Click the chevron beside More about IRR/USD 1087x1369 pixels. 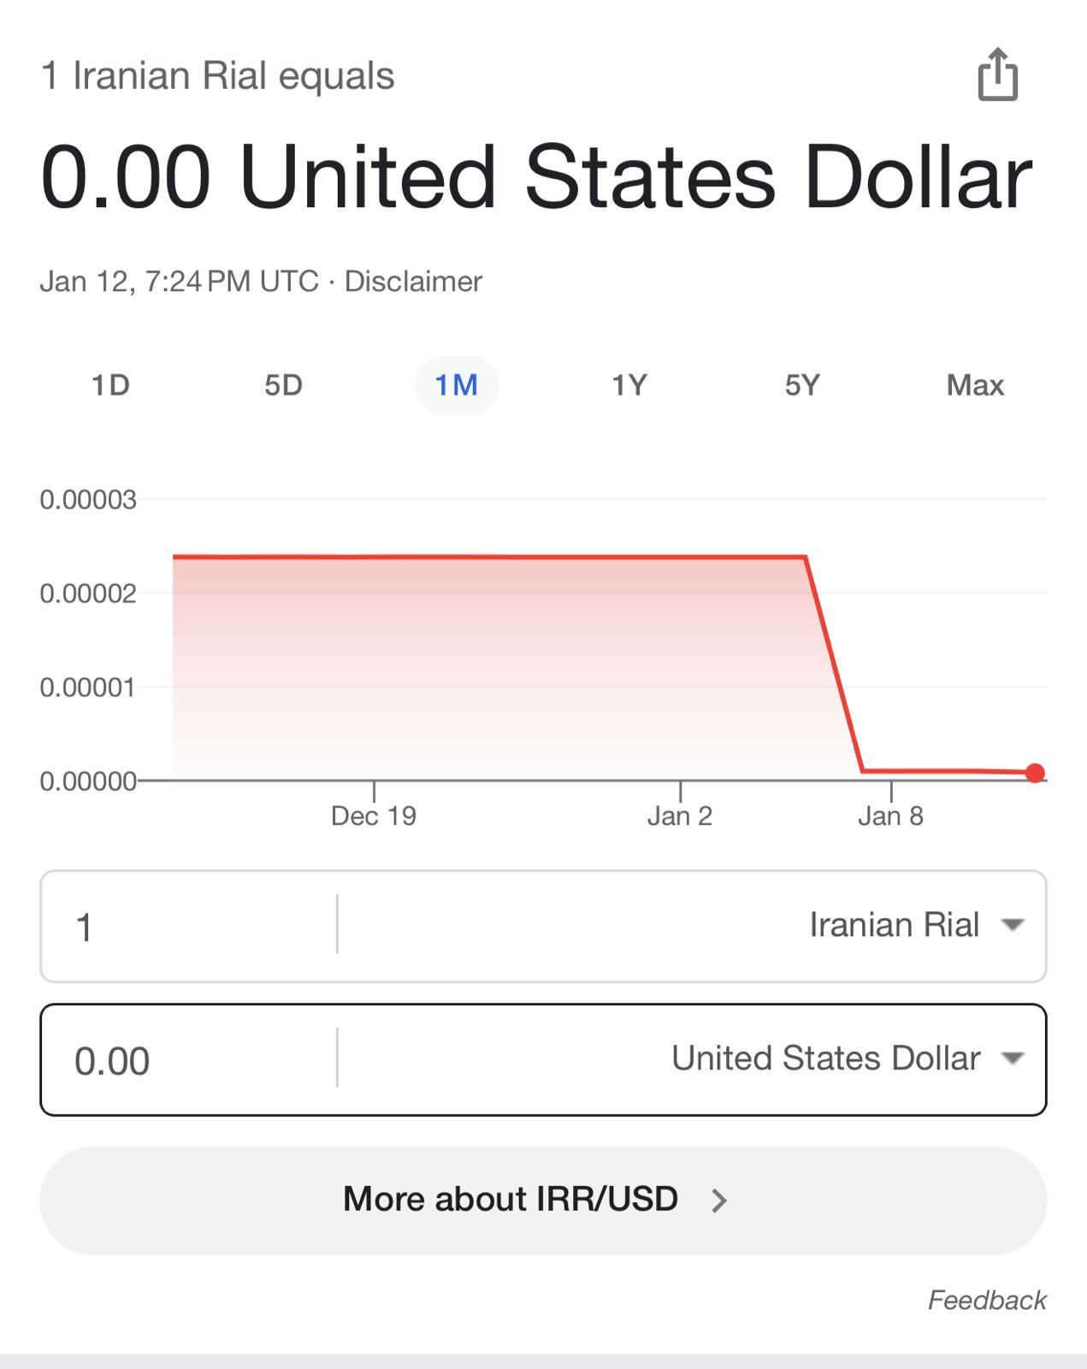pos(719,1200)
